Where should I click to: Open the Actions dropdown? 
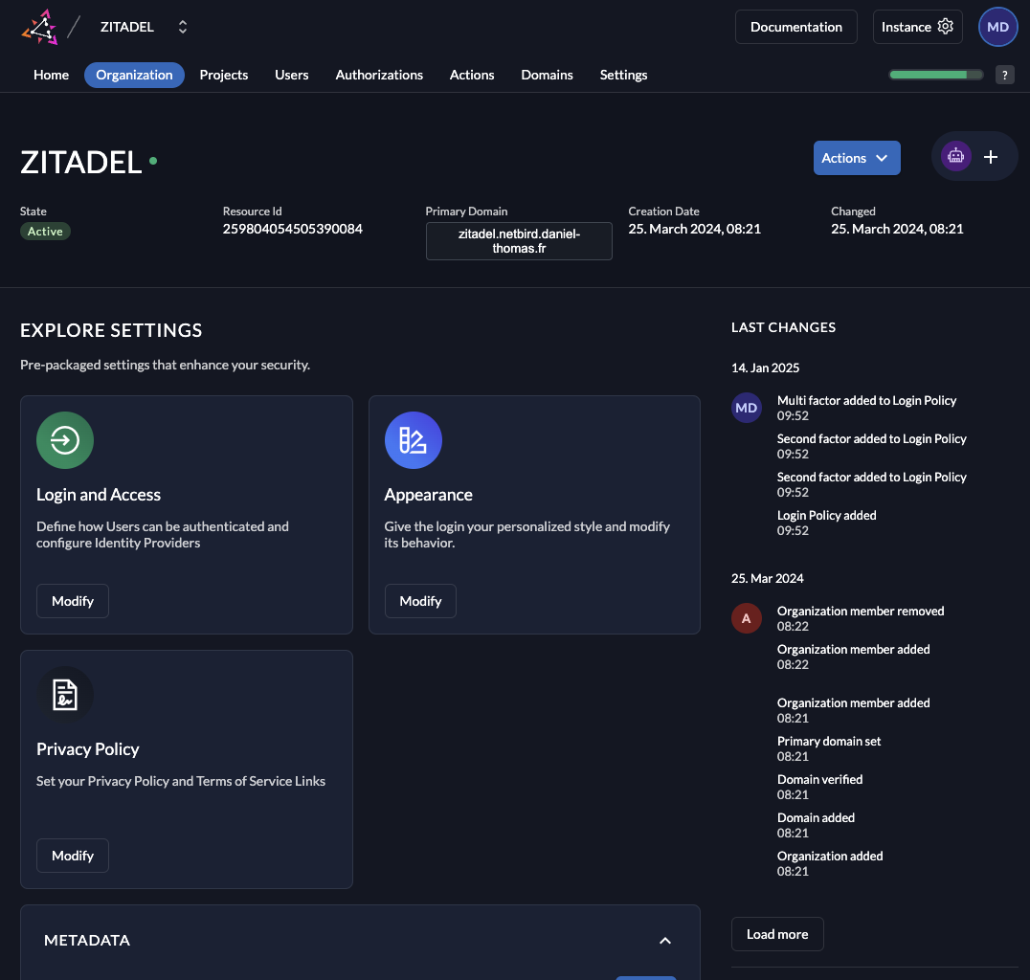tap(856, 157)
